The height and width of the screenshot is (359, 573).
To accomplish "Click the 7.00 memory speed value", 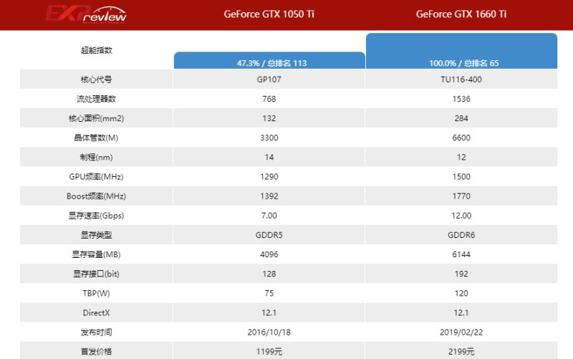I will pyautogui.click(x=269, y=216).
